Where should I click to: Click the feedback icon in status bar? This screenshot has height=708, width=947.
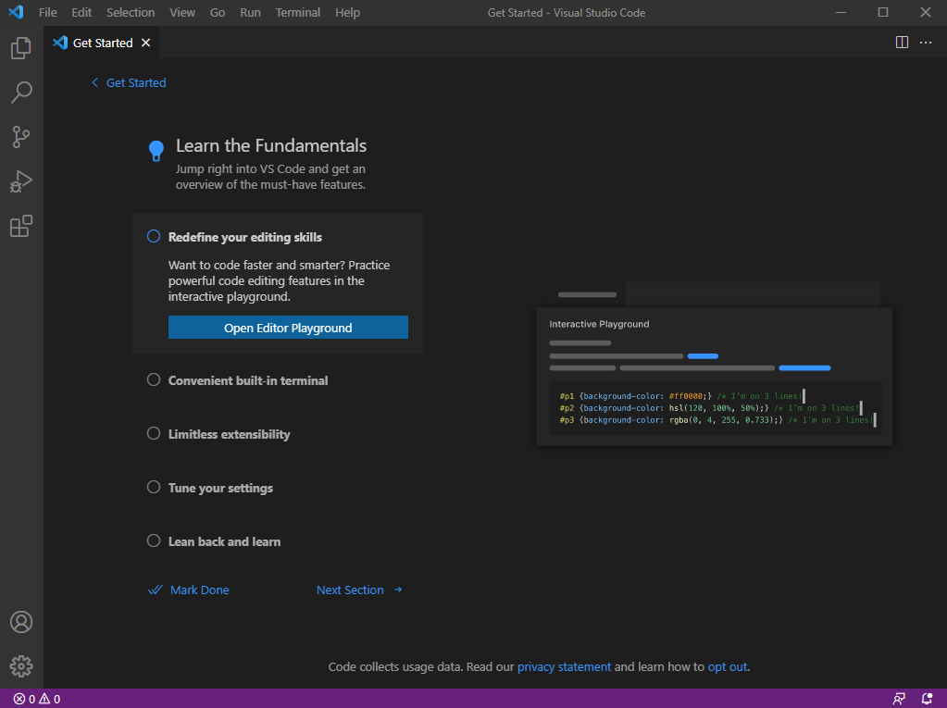899,699
